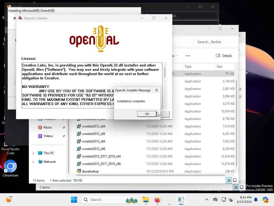
Task: Open the Windows Start menu
Action: pyautogui.click(x=74, y=200)
